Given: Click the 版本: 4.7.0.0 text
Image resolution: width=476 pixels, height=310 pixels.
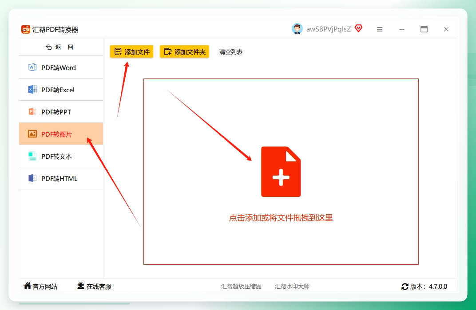Looking at the screenshot, I should pos(428,286).
